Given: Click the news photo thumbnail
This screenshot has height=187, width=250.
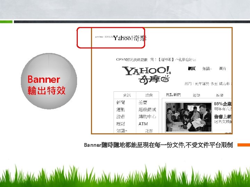Looking at the screenshot, I should (x=189, y=117).
